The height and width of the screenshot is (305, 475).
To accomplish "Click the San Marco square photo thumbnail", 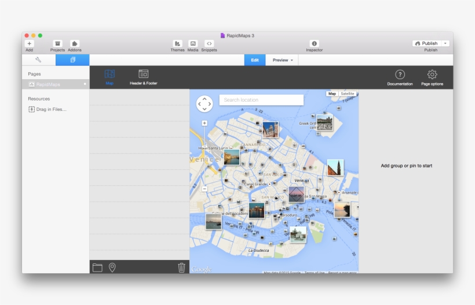I will pyautogui.click(x=296, y=194).
